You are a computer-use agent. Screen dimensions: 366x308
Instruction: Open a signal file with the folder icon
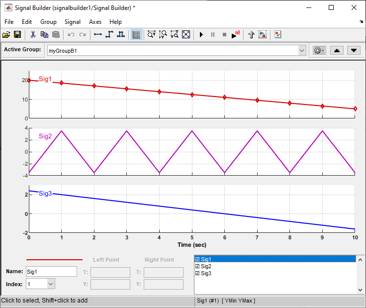6,35
